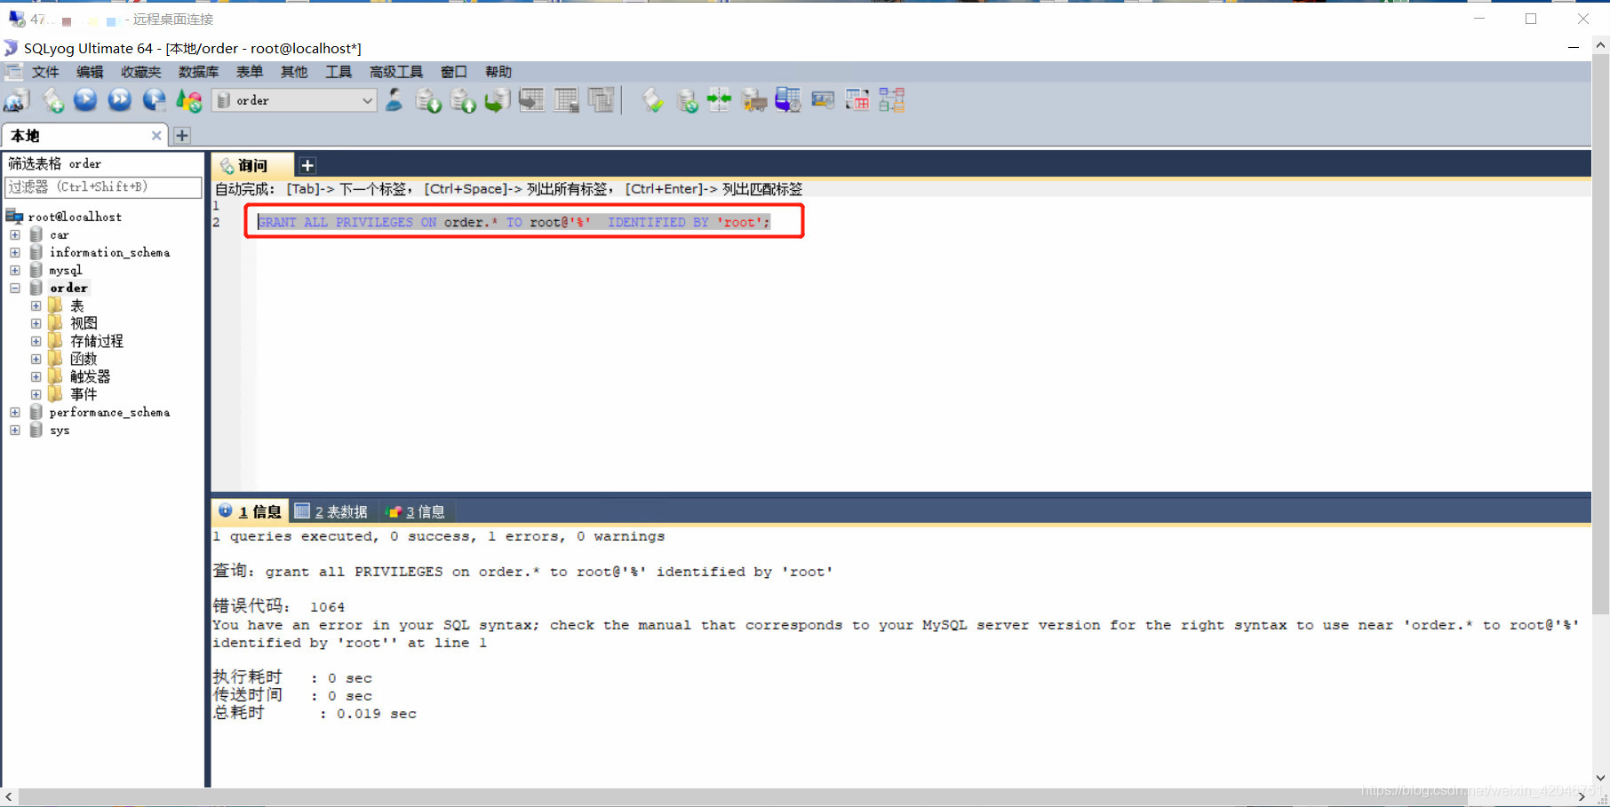The width and height of the screenshot is (1610, 807).
Task: Click the new connection toolbar icon
Action: tap(17, 100)
